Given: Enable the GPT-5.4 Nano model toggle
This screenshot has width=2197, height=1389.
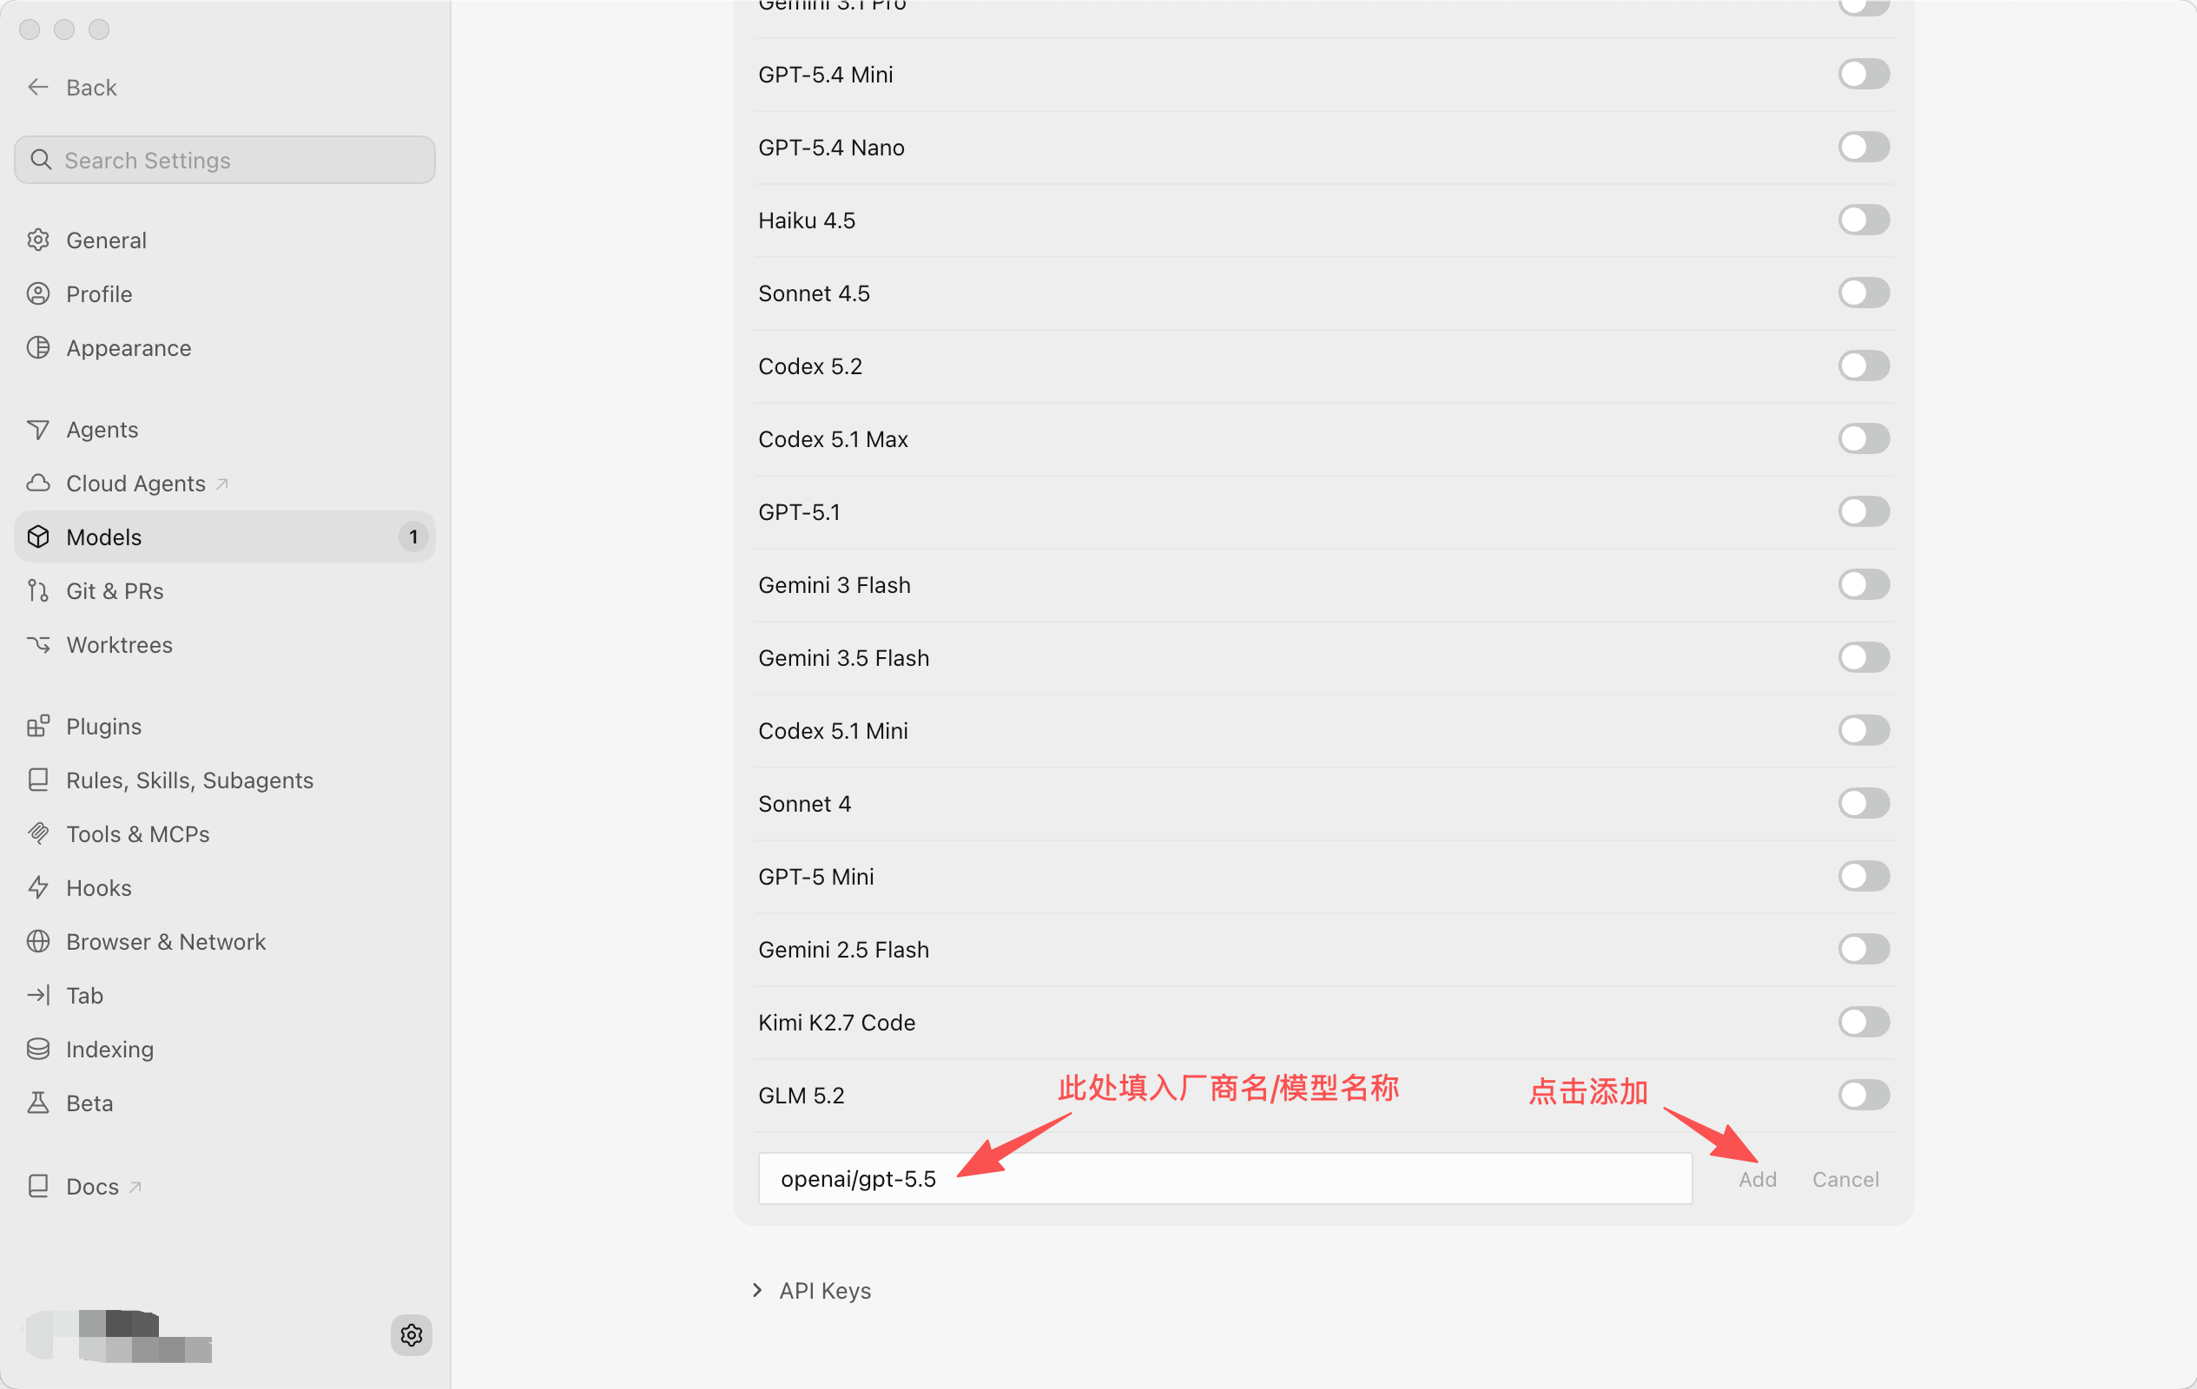Looking at the screenshot, I should tap(1863, 147).
